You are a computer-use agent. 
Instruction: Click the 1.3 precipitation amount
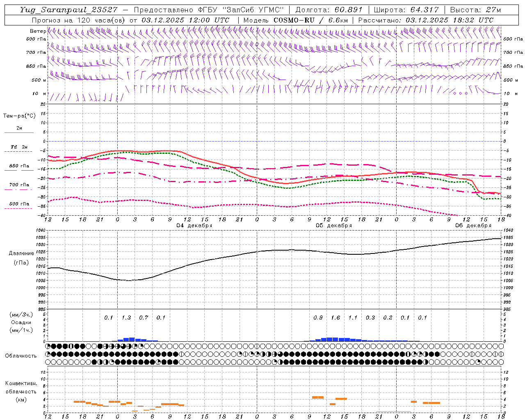(126, 317)
